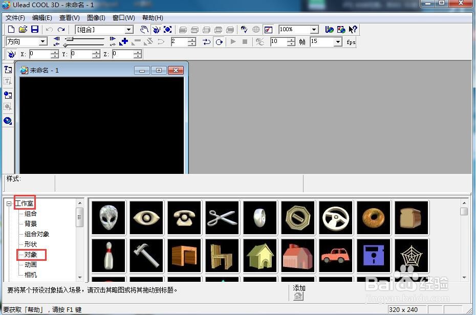
Task: Increase the frame count 10 stepper
Action: coord(291,40)
